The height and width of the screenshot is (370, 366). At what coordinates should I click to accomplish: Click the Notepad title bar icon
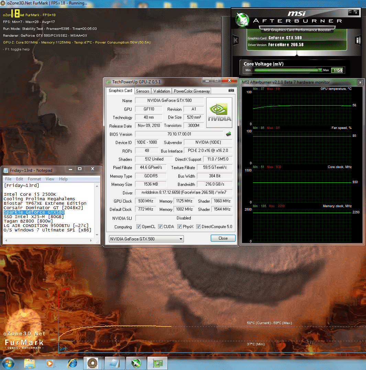(6, 170)
